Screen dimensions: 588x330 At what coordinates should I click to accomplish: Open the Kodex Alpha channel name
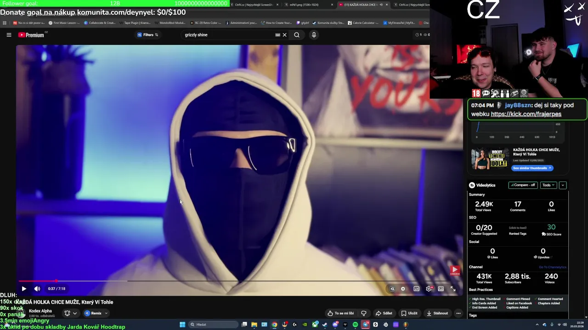[40, 311]
